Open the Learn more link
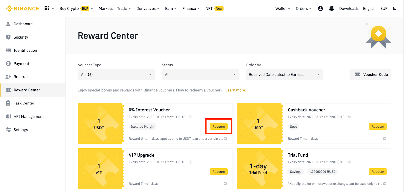Image resolution: width=404 pixels, height=192 pixels. pyautogui.click(x=236, y=90)
